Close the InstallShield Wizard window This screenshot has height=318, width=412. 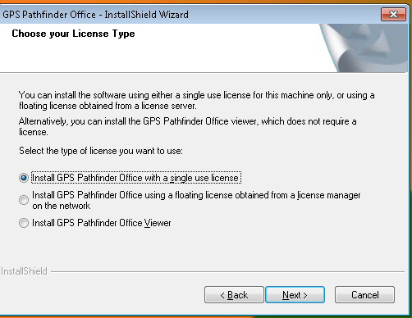pos(393,14)
